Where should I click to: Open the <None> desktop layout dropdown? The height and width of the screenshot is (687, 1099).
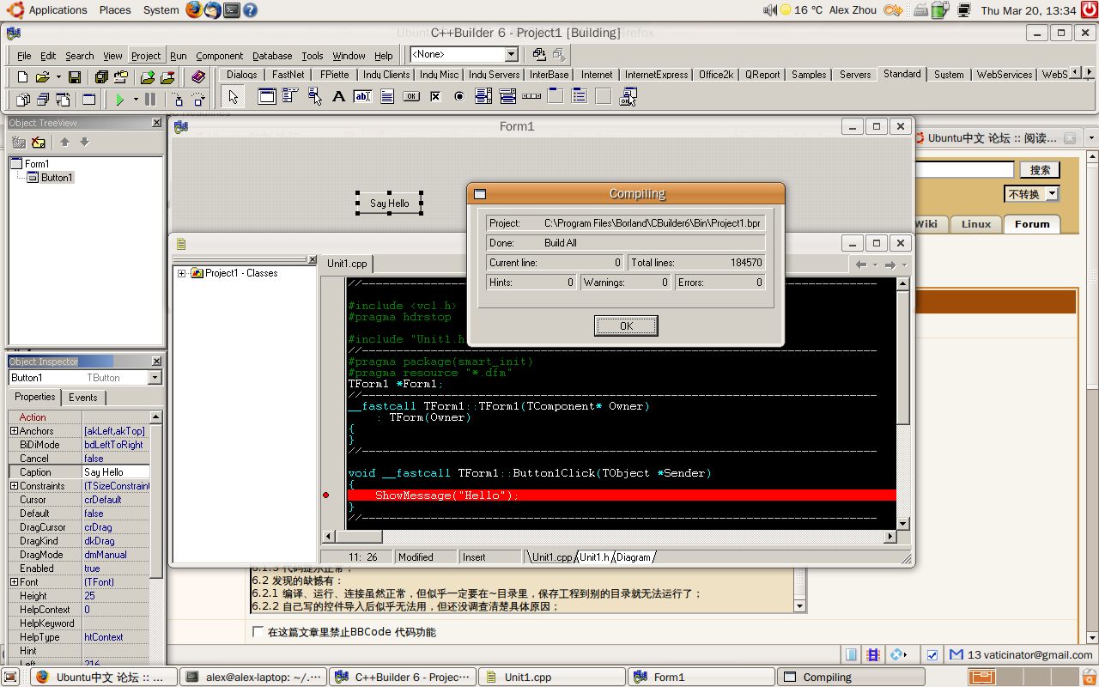(511, 54)
